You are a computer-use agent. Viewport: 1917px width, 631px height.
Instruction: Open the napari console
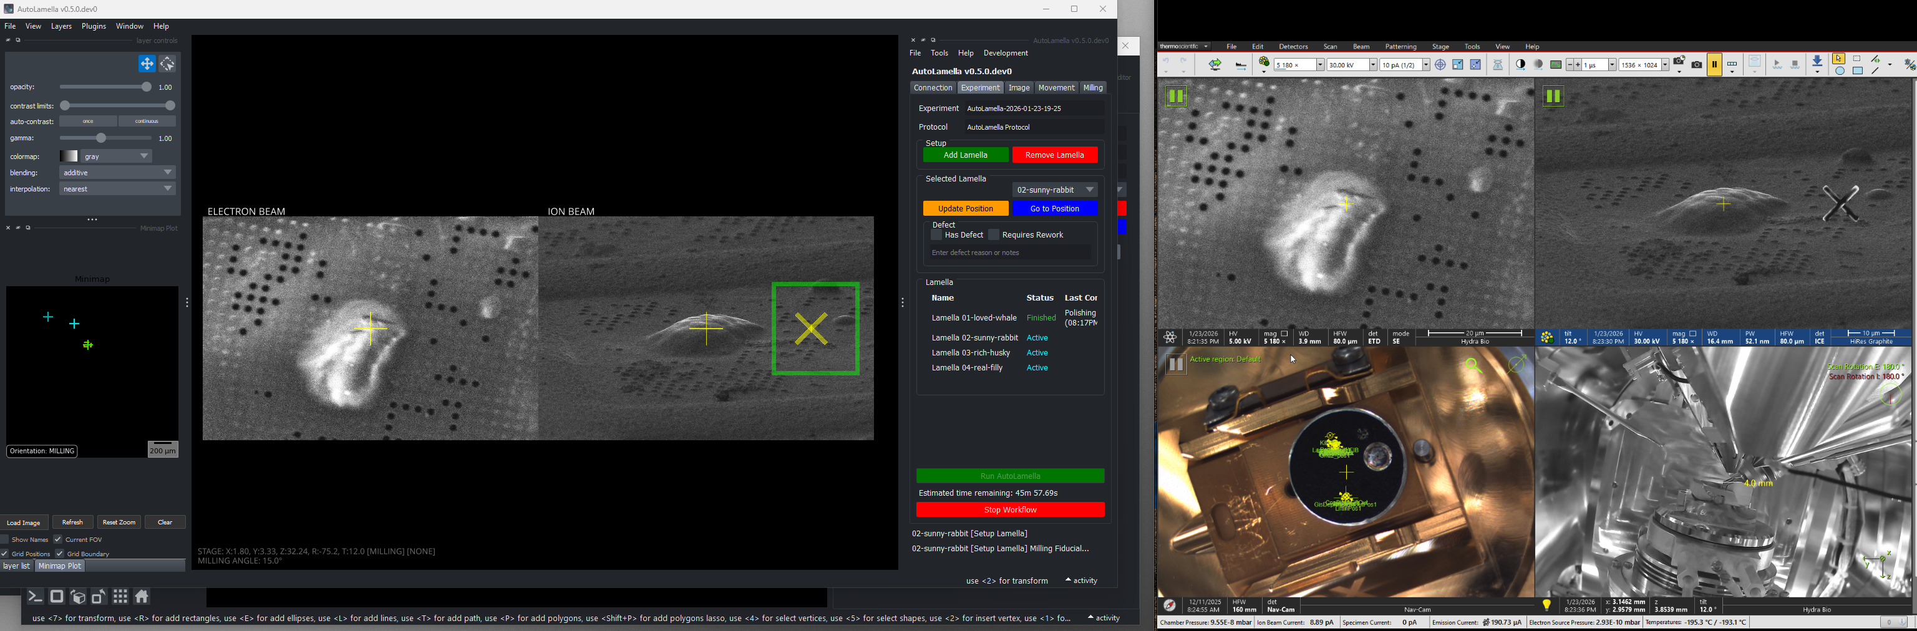35,597
